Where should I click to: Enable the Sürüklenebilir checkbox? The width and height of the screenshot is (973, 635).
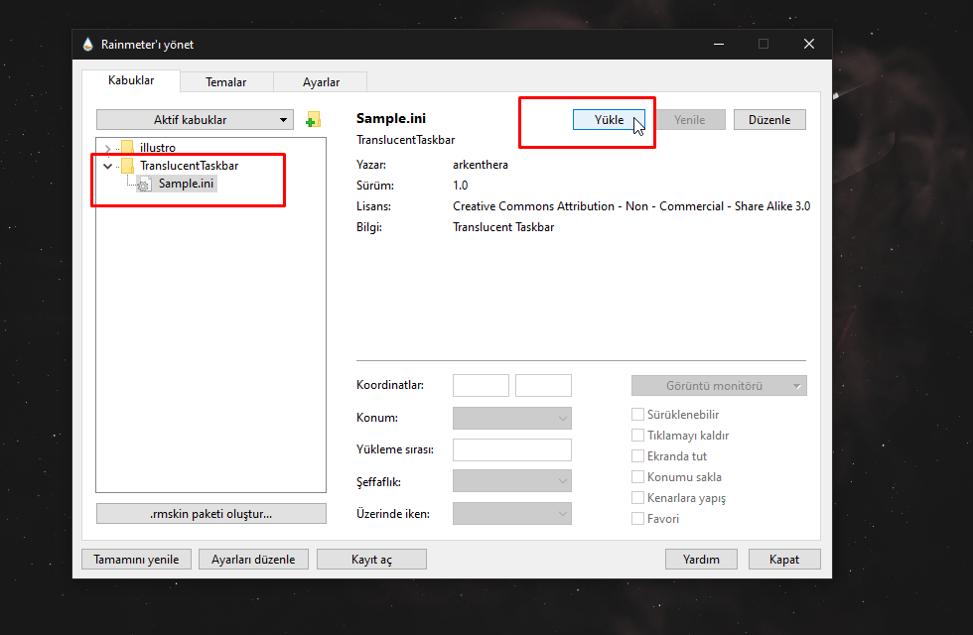[637, 415]
